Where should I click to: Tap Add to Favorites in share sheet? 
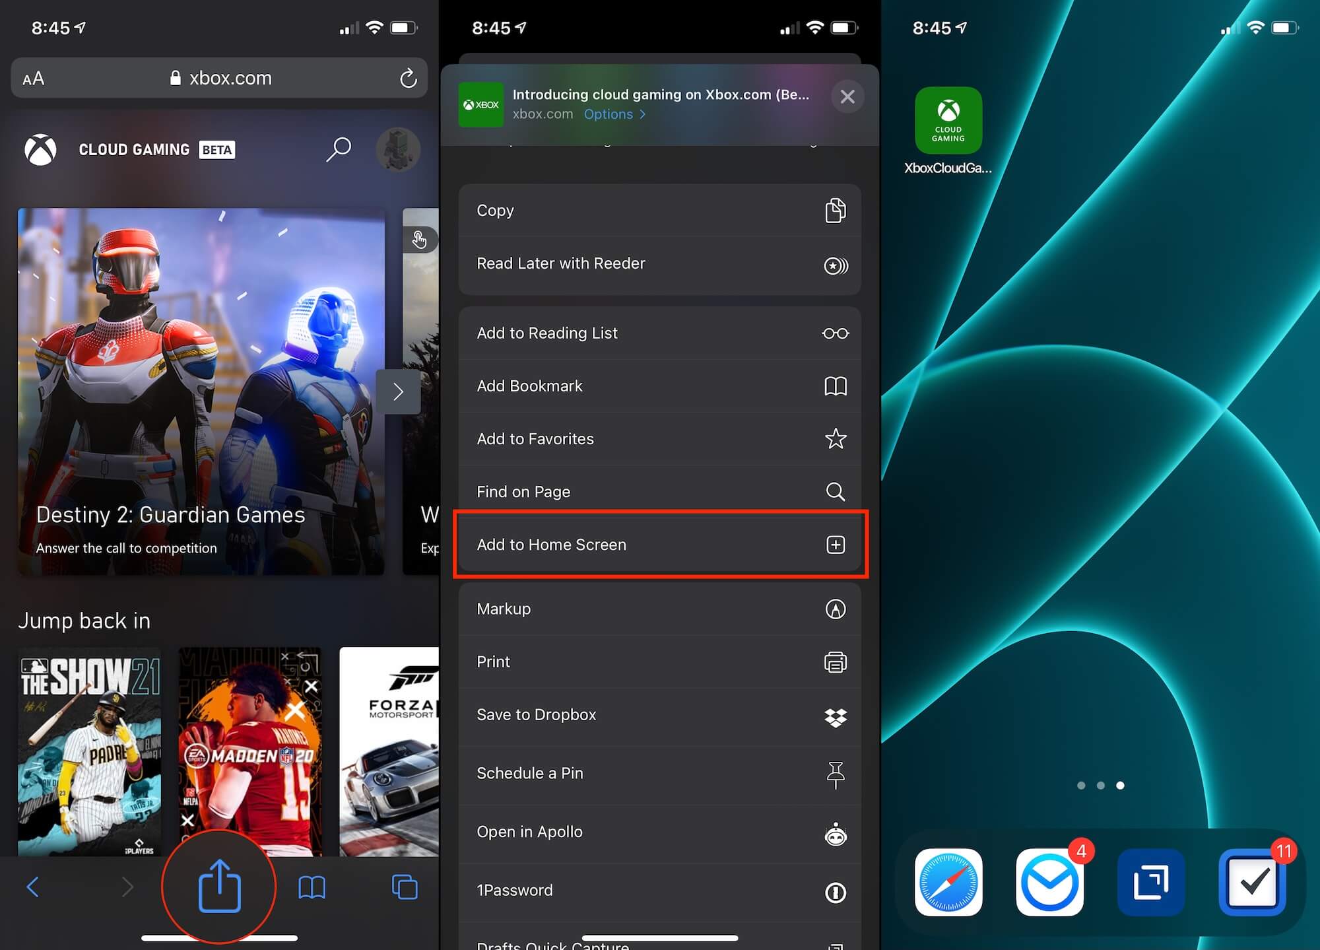pos(660,438)
